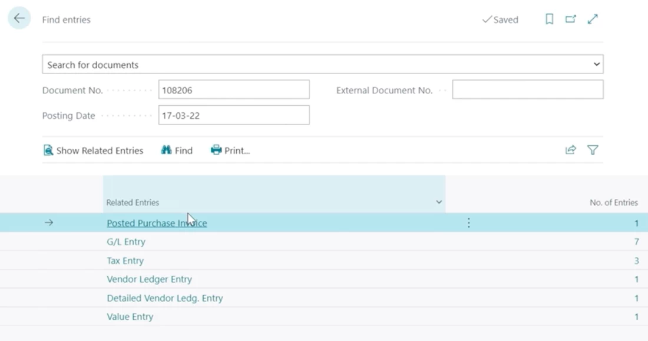Click Show Related Entries action
Screen dimensions: 648x341
click(93, 151)
